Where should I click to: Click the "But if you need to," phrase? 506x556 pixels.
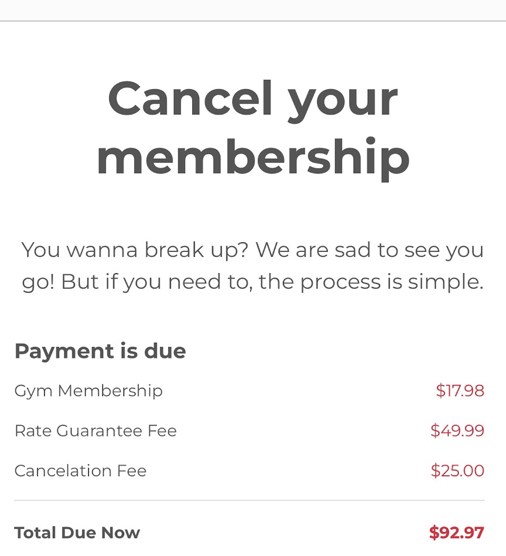(x=157, y=282)
